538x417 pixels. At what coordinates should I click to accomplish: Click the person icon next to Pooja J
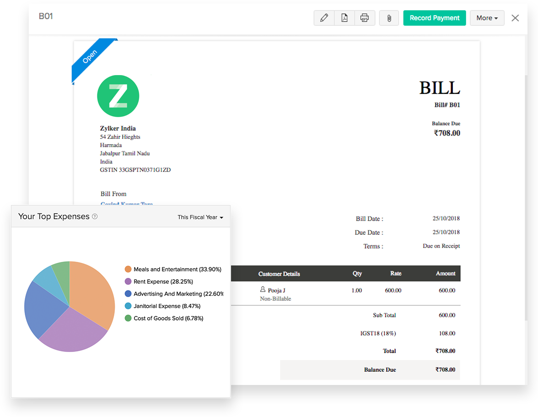point(263,289)
